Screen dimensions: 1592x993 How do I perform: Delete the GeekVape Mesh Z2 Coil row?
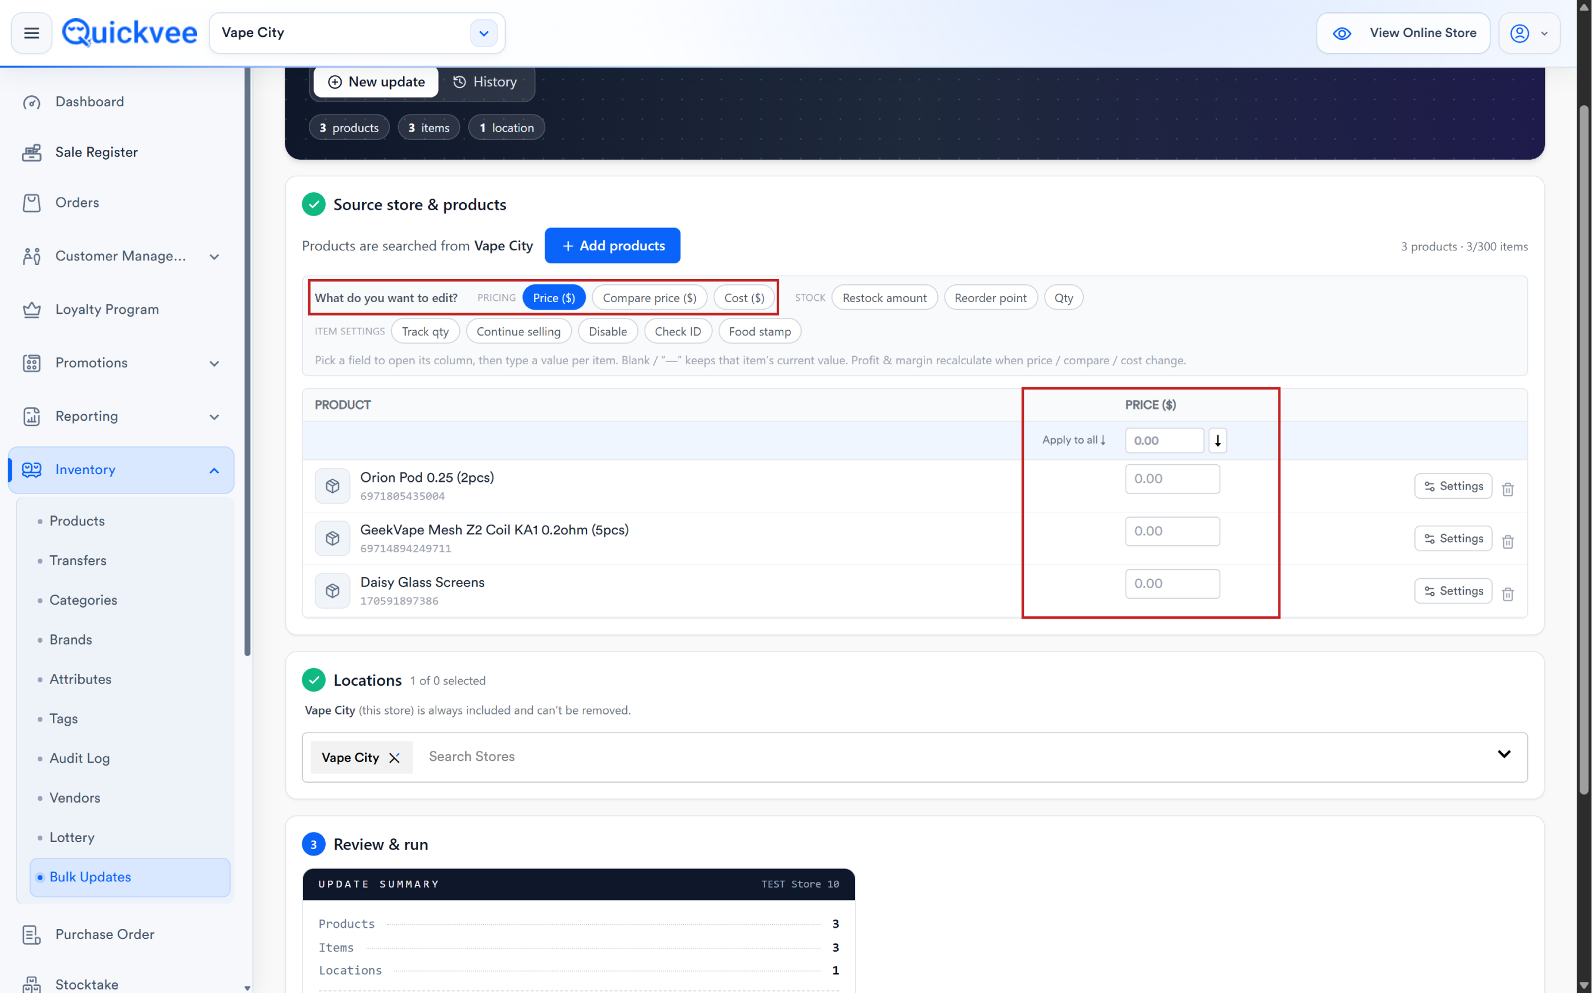1508,542
